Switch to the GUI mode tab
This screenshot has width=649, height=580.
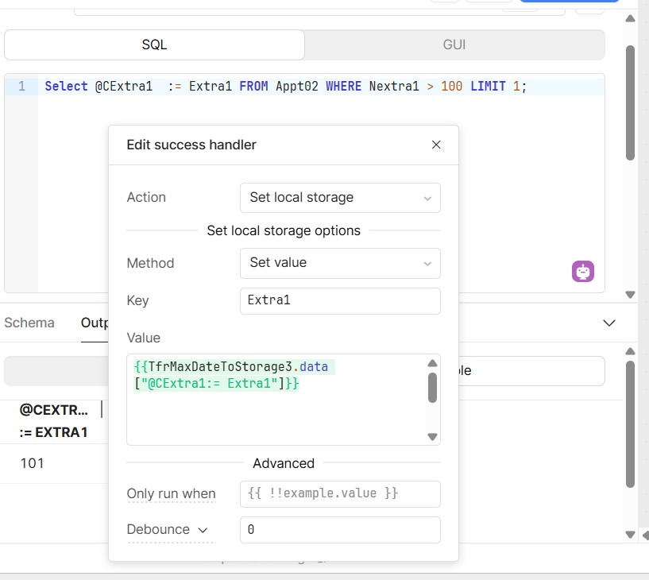454,45
